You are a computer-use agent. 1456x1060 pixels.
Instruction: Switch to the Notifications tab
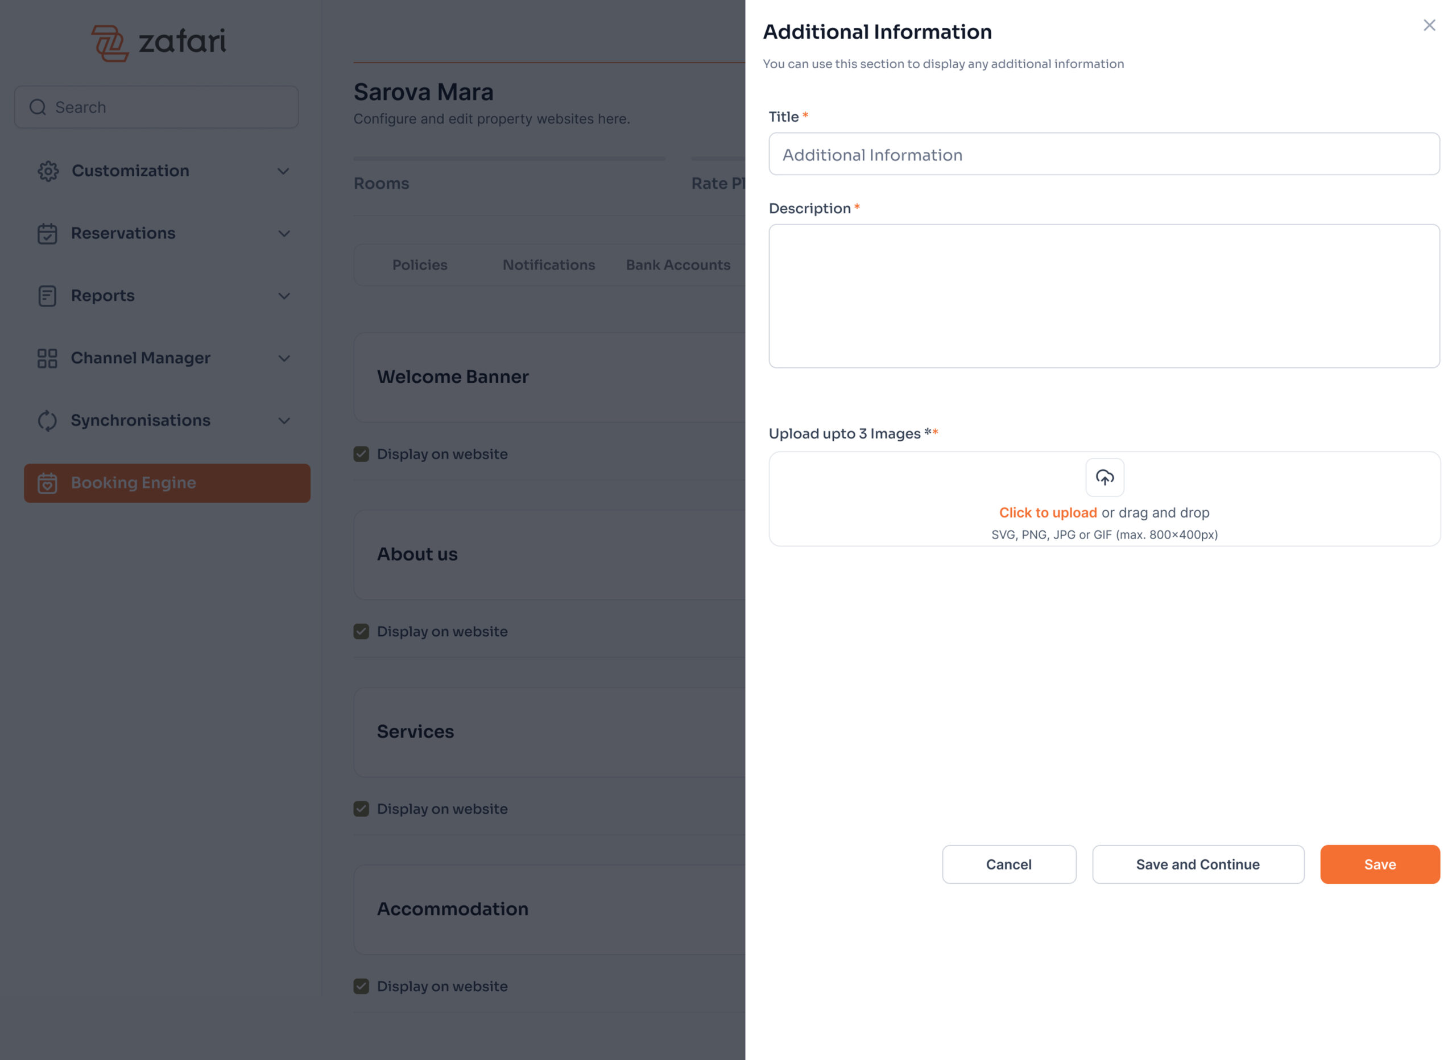[x=548, y=264]
